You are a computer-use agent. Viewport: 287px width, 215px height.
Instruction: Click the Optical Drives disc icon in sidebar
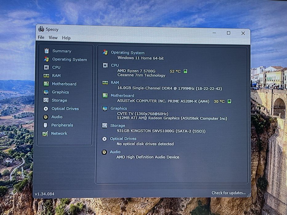point(46,109)
